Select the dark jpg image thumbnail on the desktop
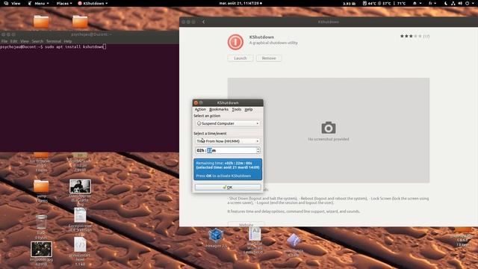478x269 pixels. tap(41, 249)
